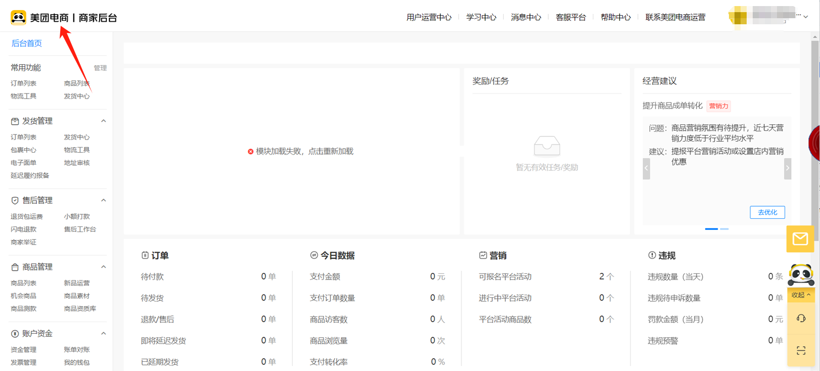Click the 去优化 button
The width and height of the screenshot is (820, 371).
767,212
